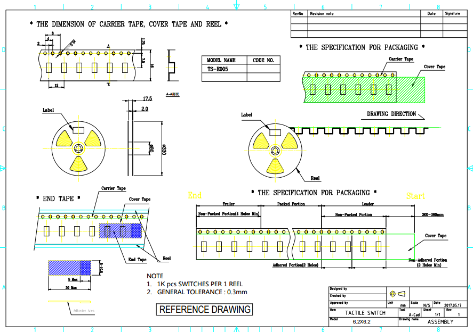The height and width of the screenshot is (332, 473).
Task: Select the Label rectangle on the right reel
Action: coord(275,131)
